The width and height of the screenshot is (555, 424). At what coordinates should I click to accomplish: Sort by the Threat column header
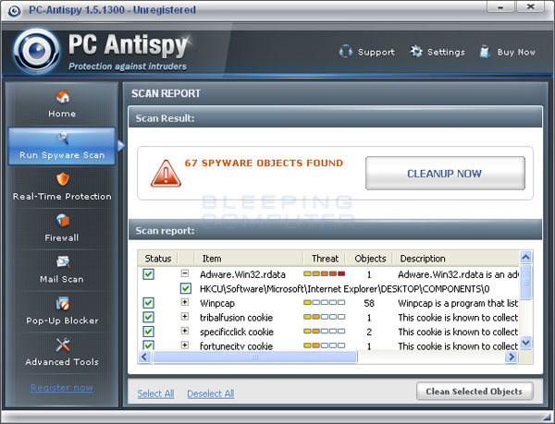(325, 259)
